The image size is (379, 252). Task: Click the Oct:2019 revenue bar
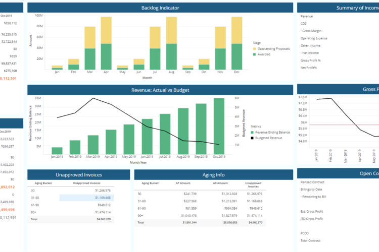pyautogui.click(x=219, y=126)
